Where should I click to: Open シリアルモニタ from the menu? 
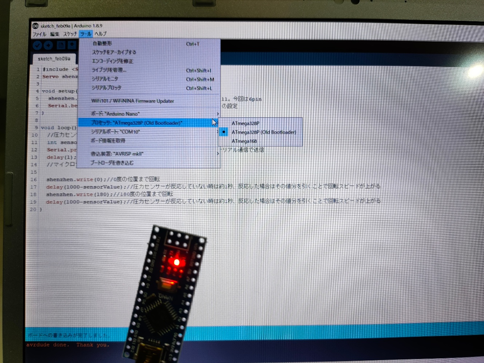tap(149, 79)
